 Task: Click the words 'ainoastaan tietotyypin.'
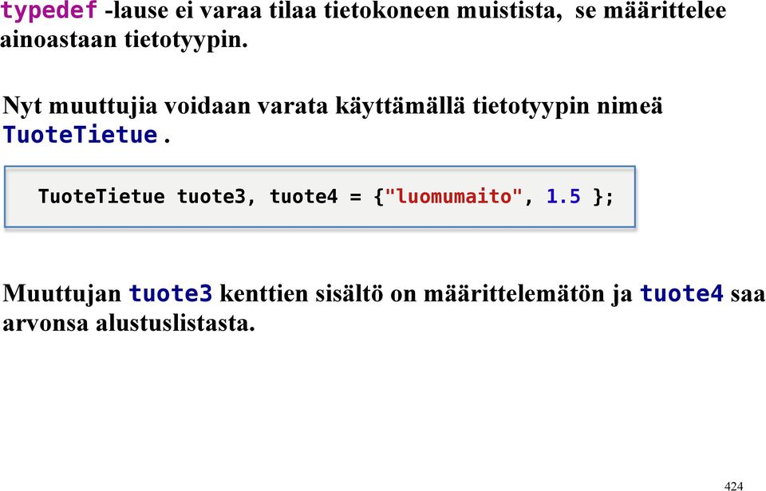click(x=124, y=39)
